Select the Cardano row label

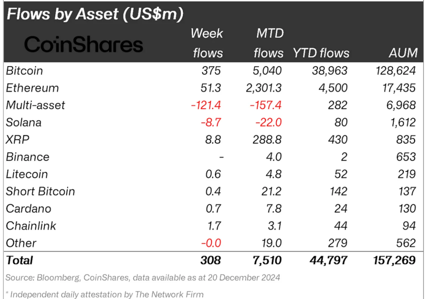point(29,208)
